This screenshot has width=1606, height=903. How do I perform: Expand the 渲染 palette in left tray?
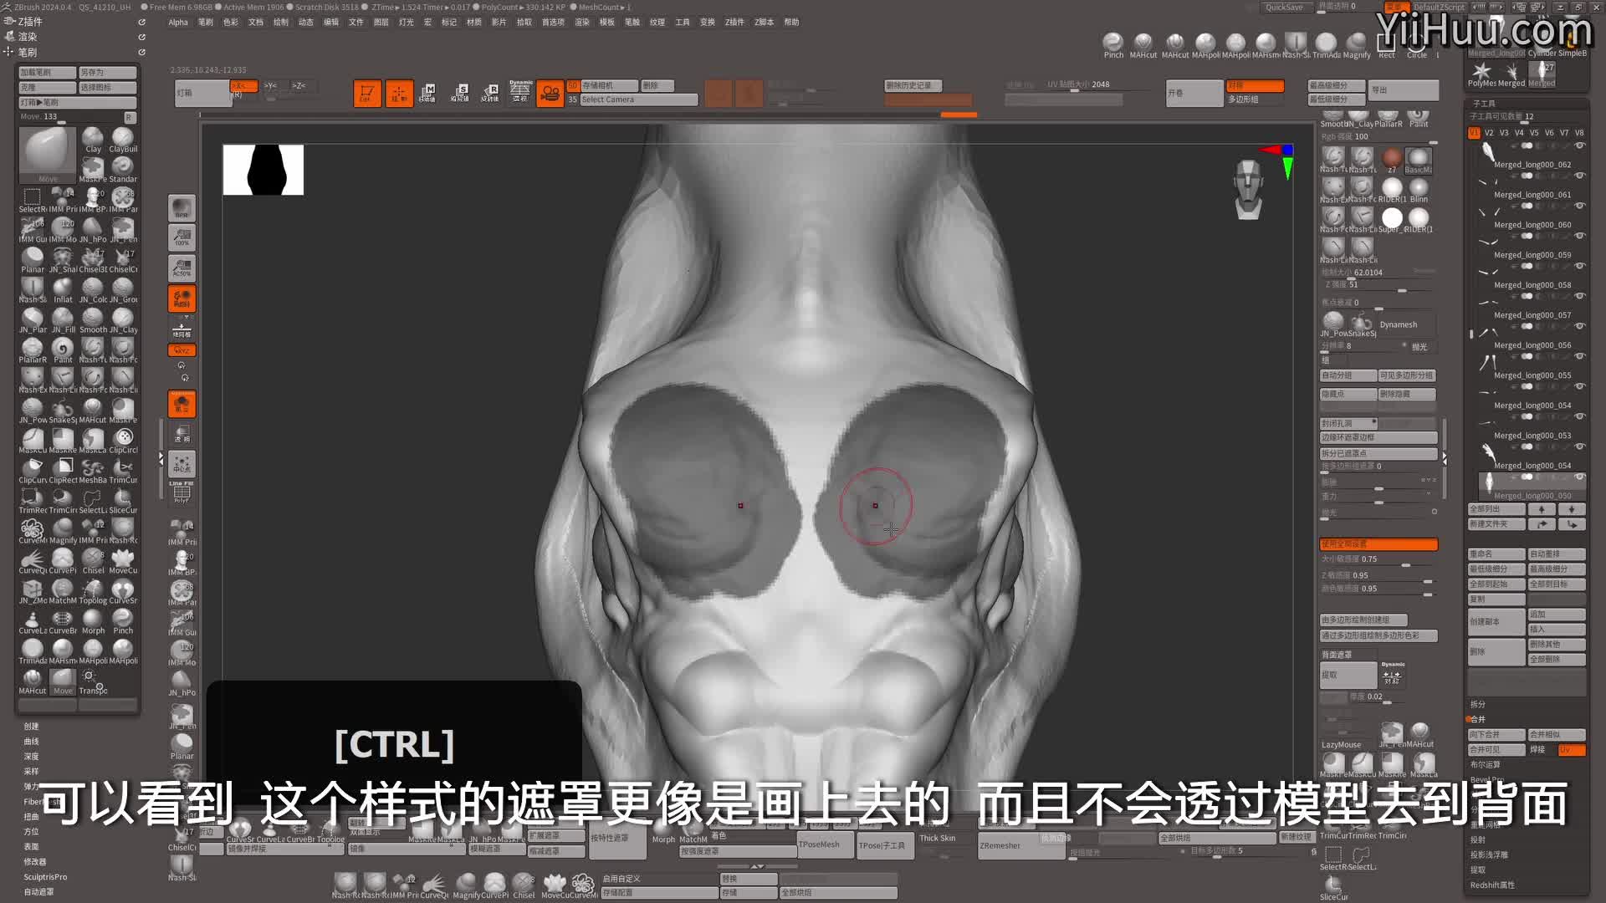(28, 37)
